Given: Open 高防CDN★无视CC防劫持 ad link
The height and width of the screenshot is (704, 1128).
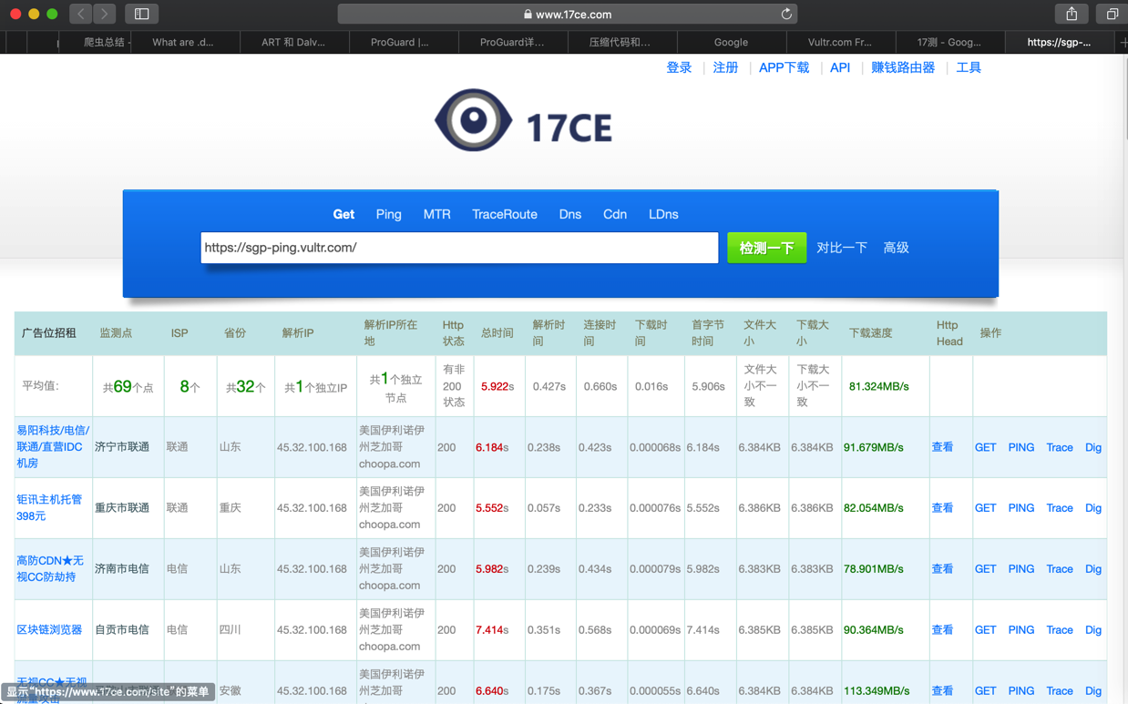Looking at the screenshot, I should [50, 568].
